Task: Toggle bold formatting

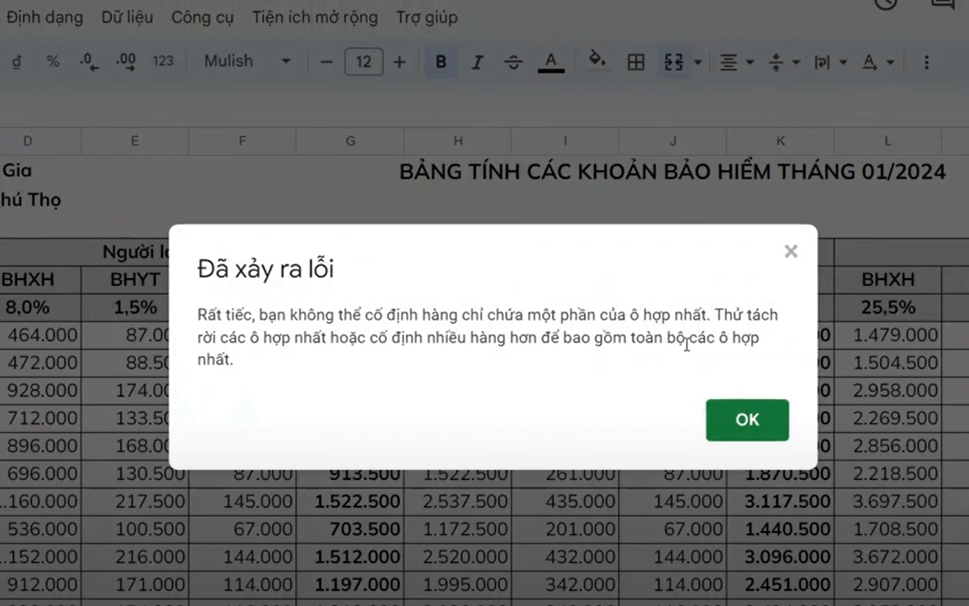Action: point(440,62)
